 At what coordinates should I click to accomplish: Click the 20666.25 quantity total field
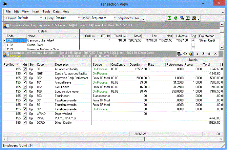click(138, 134)
